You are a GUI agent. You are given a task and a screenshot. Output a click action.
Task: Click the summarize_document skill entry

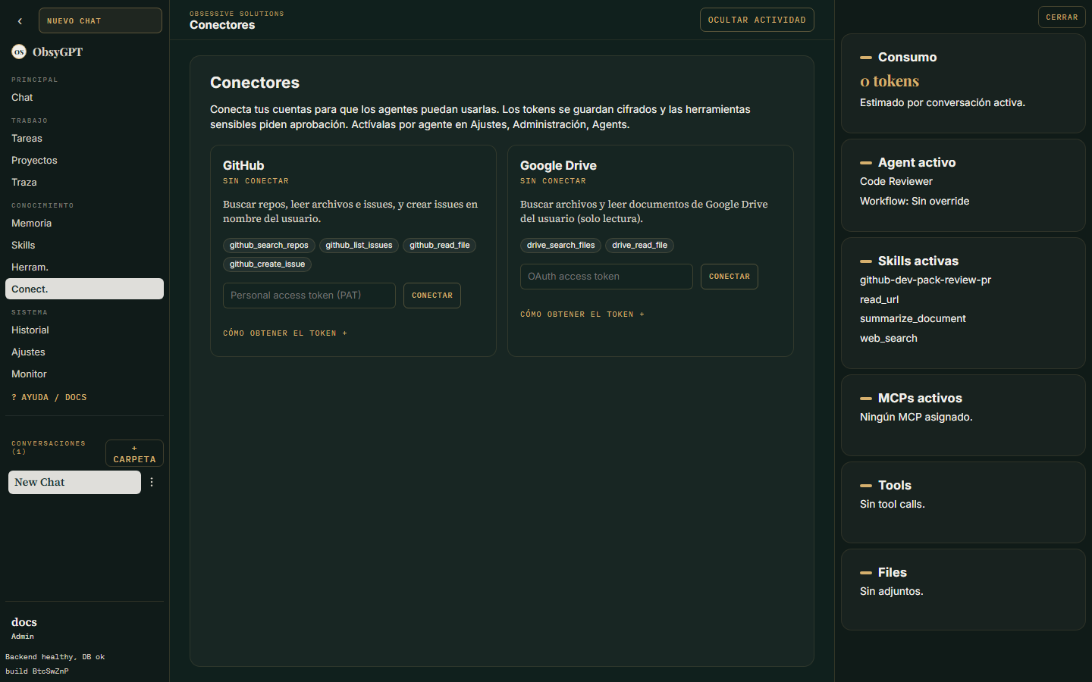(x=913, y=318)
